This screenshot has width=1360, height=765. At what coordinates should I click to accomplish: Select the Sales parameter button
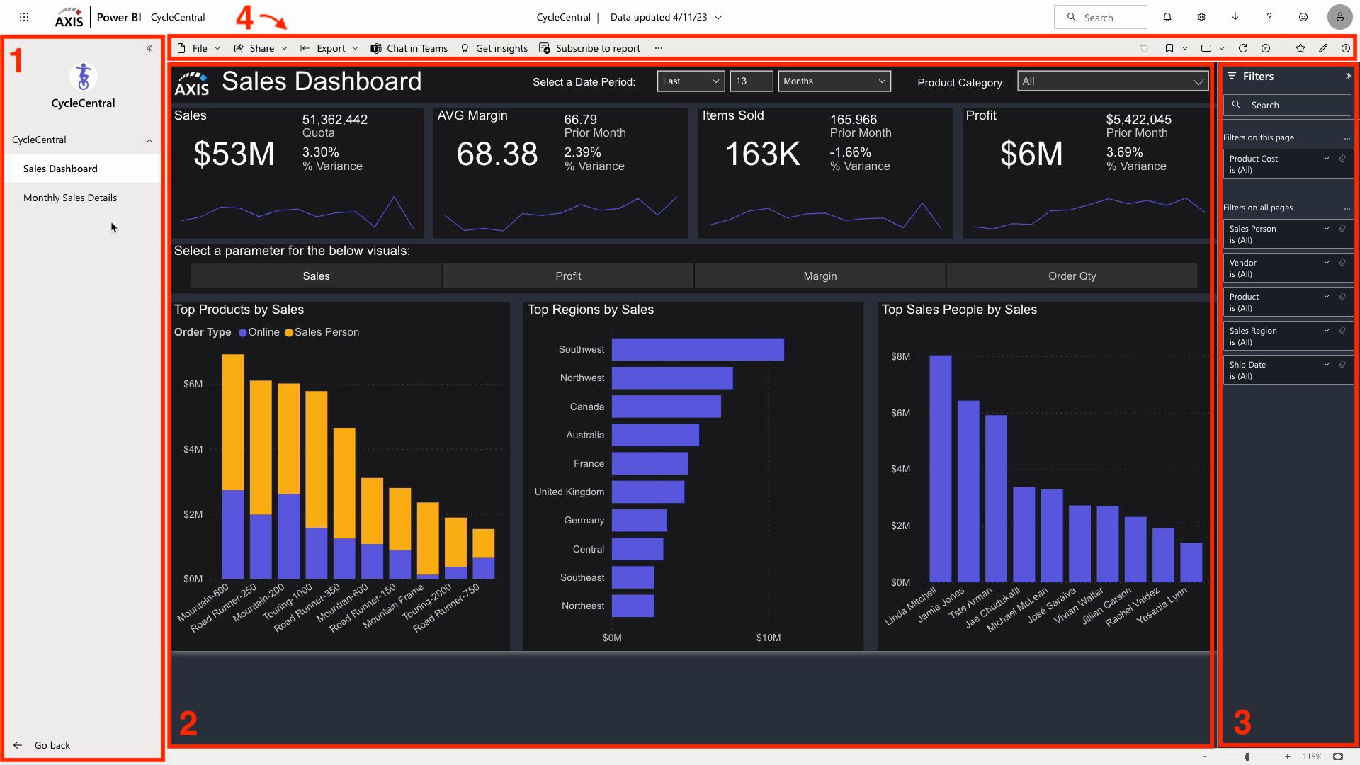(x=317, y=276)
